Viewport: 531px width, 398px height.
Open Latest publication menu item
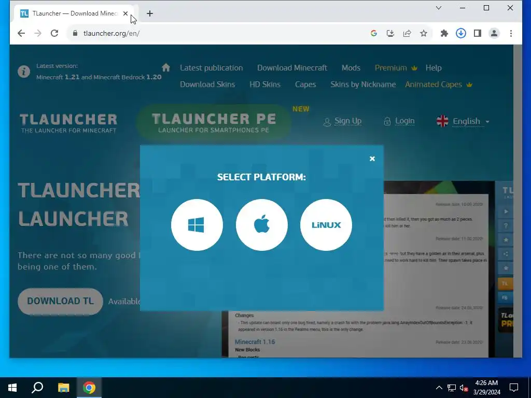[212, 68]
